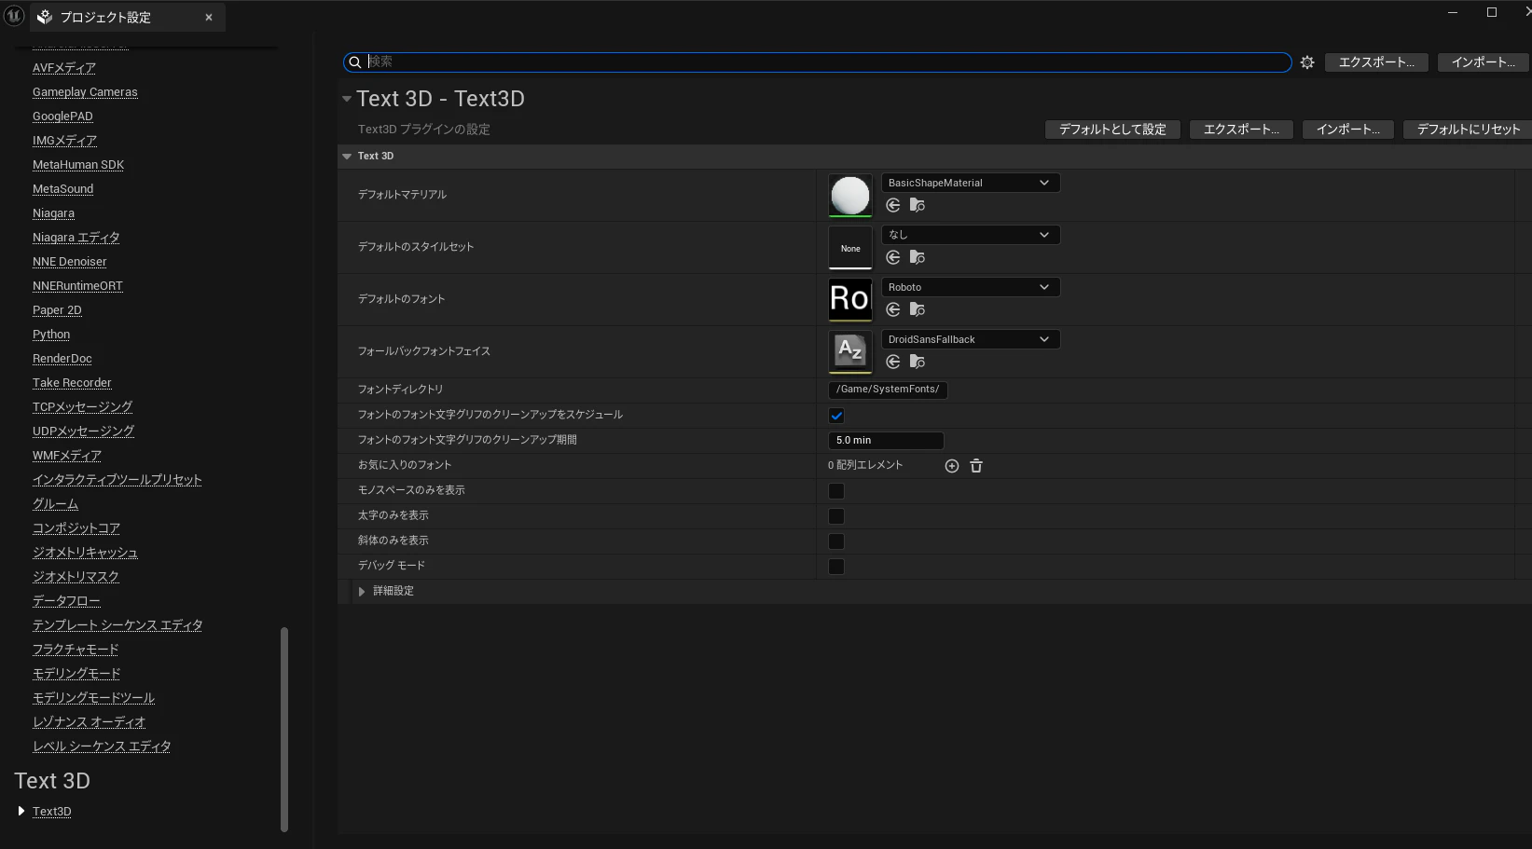Screen dimensions: 1532x849
Task: Browse to デフォルトのフォント asset in content browser
Action: [918, 309]
